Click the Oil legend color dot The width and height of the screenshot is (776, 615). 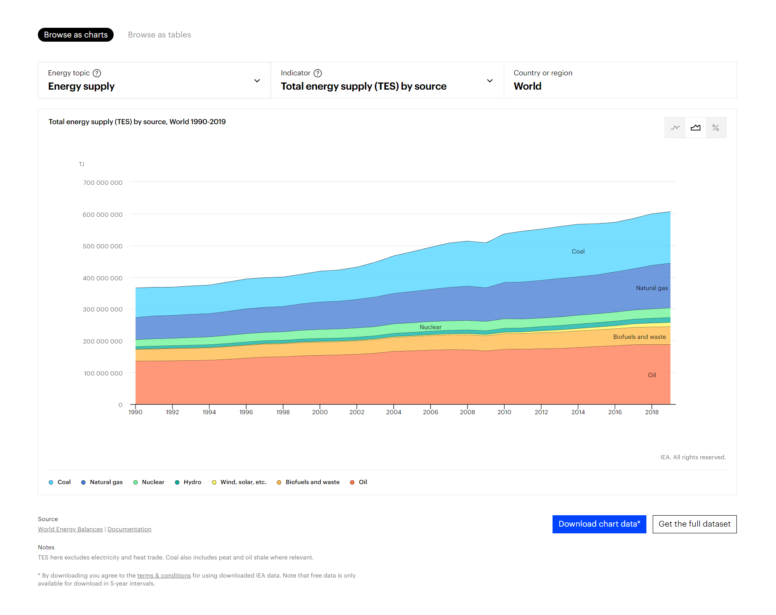point(352,482)
